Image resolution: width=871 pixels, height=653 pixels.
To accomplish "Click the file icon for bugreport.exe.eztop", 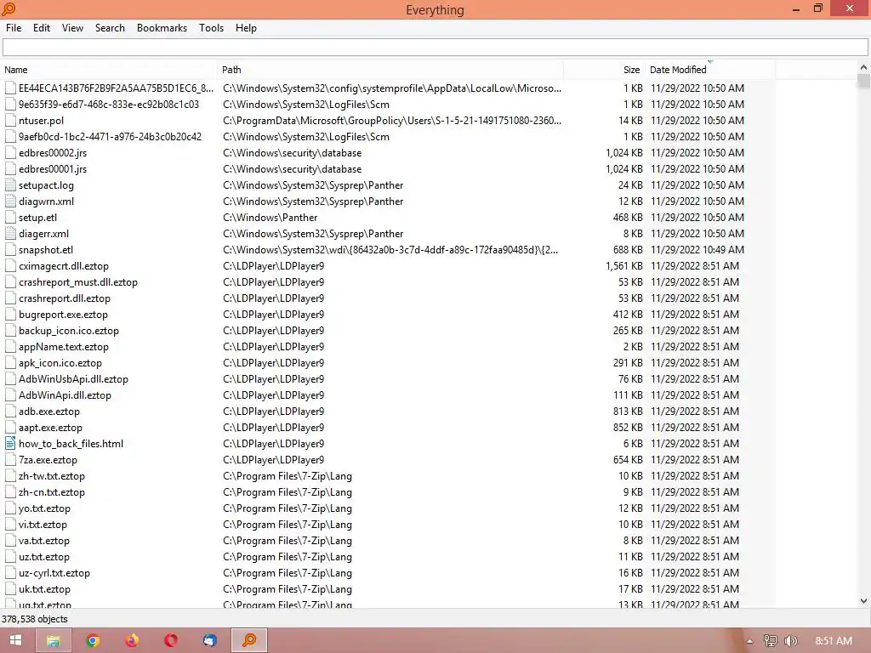I will (x=10, y=315).
